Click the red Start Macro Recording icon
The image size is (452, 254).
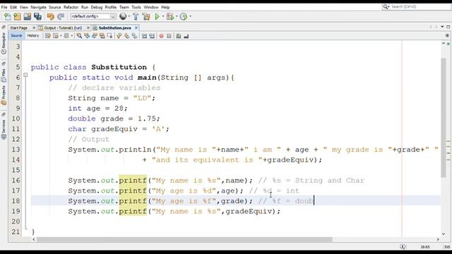tap(161, 36)
